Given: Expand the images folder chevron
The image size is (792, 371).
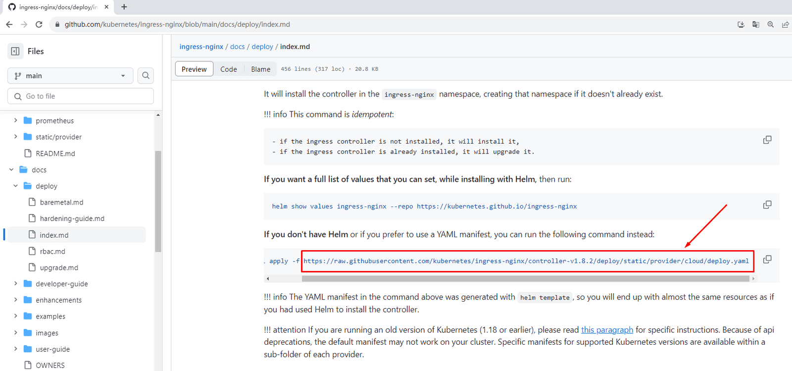Looking at the screenshot, I should click(15, 333).
